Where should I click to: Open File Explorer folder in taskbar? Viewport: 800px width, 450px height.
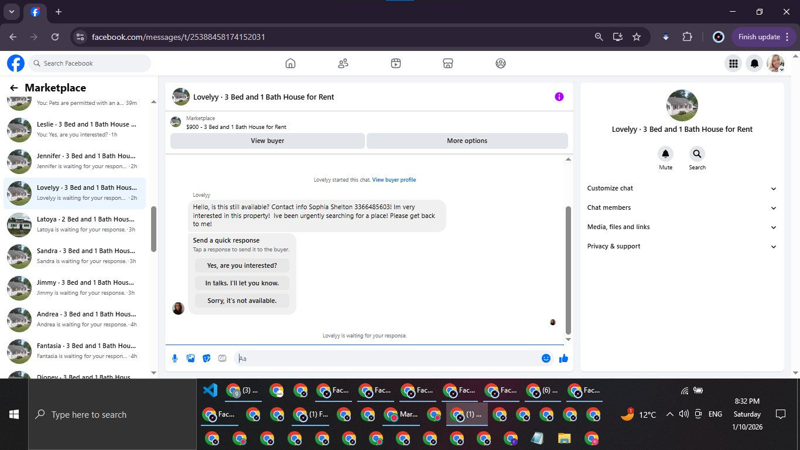[x=564, y=438]
